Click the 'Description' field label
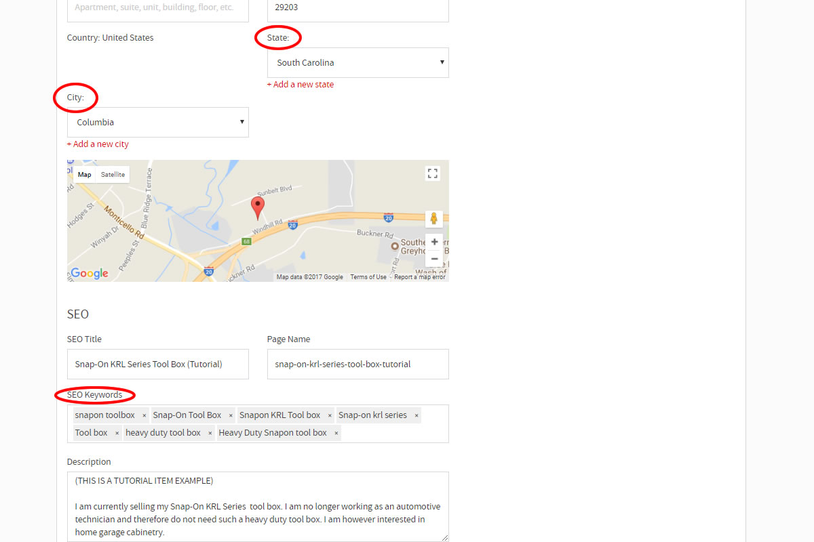The height and width of the screenshot is (542, 814). 89,462
